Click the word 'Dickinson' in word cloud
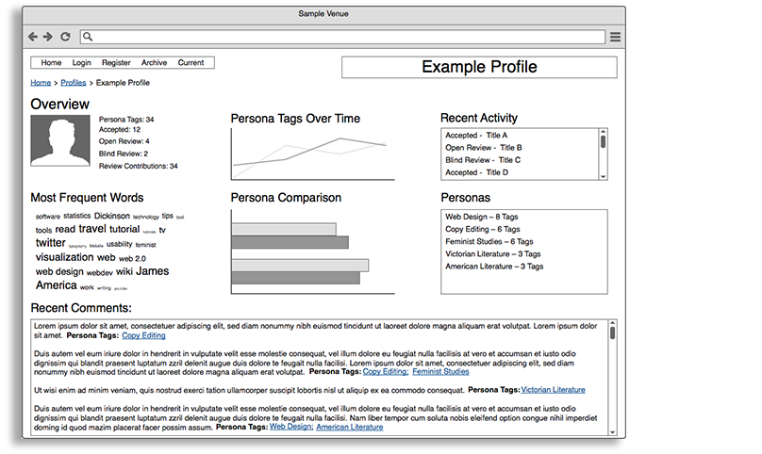The height and width of the screenshot is (454, 762). point(112,216)
